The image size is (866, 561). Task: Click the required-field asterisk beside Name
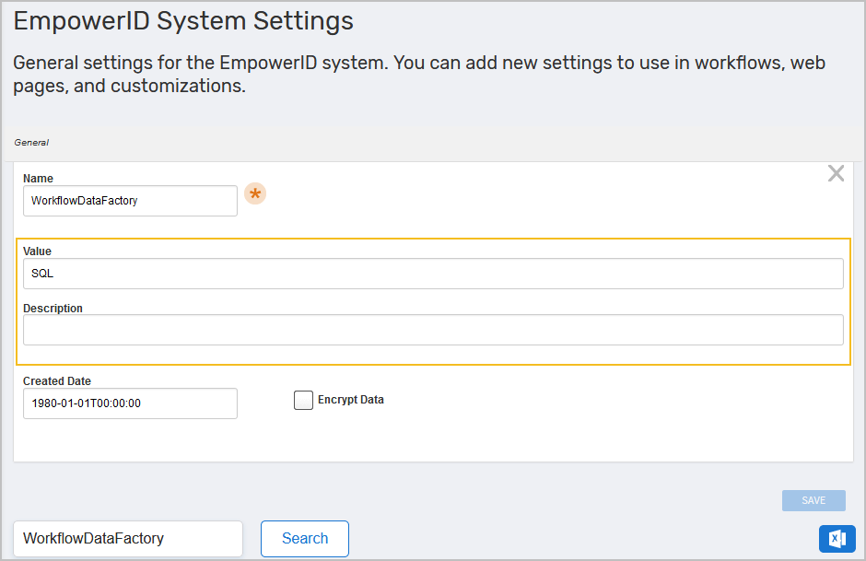tap(255, 193)
